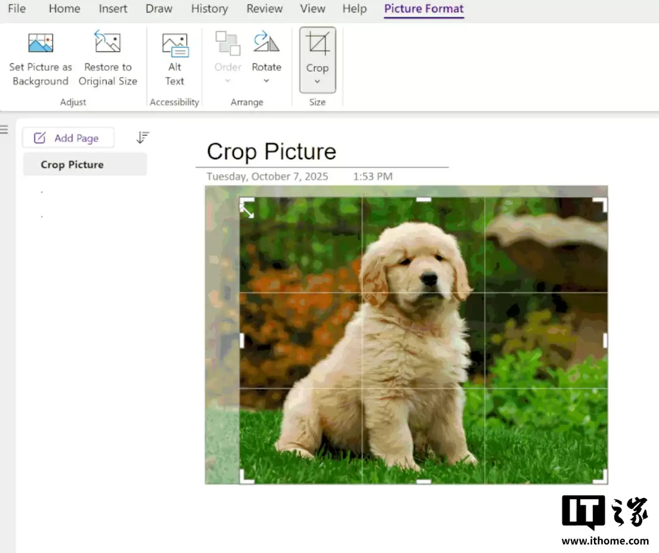The width and height of the screenshot is (659, 553).
Task: Toggle the Crop tool button
Action: click(317, 45)
